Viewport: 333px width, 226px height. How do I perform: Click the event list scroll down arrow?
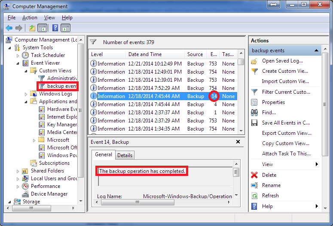click(x=241, y=131)
